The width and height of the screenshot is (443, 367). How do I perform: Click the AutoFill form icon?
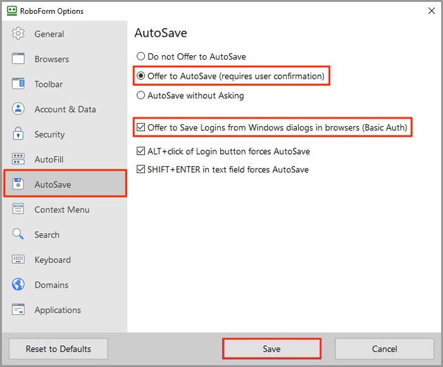[18, 158]
